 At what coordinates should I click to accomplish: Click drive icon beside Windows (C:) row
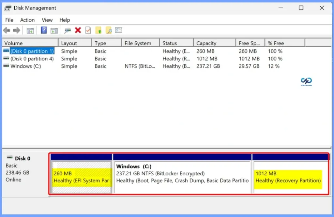point(6,66)
